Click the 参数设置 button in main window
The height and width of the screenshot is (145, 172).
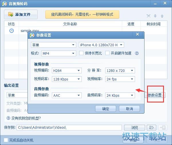tap(155, 95)
